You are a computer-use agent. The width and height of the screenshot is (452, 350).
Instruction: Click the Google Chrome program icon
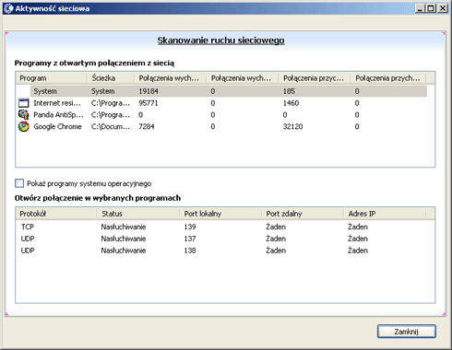pos(23,126)
